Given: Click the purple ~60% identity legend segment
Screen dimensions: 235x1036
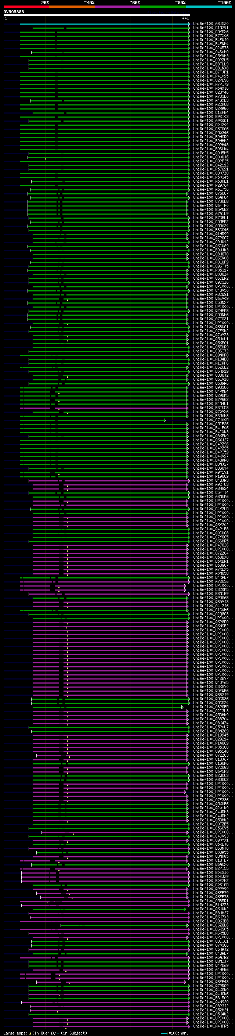Looking at the screenshot, I should 118,7.
